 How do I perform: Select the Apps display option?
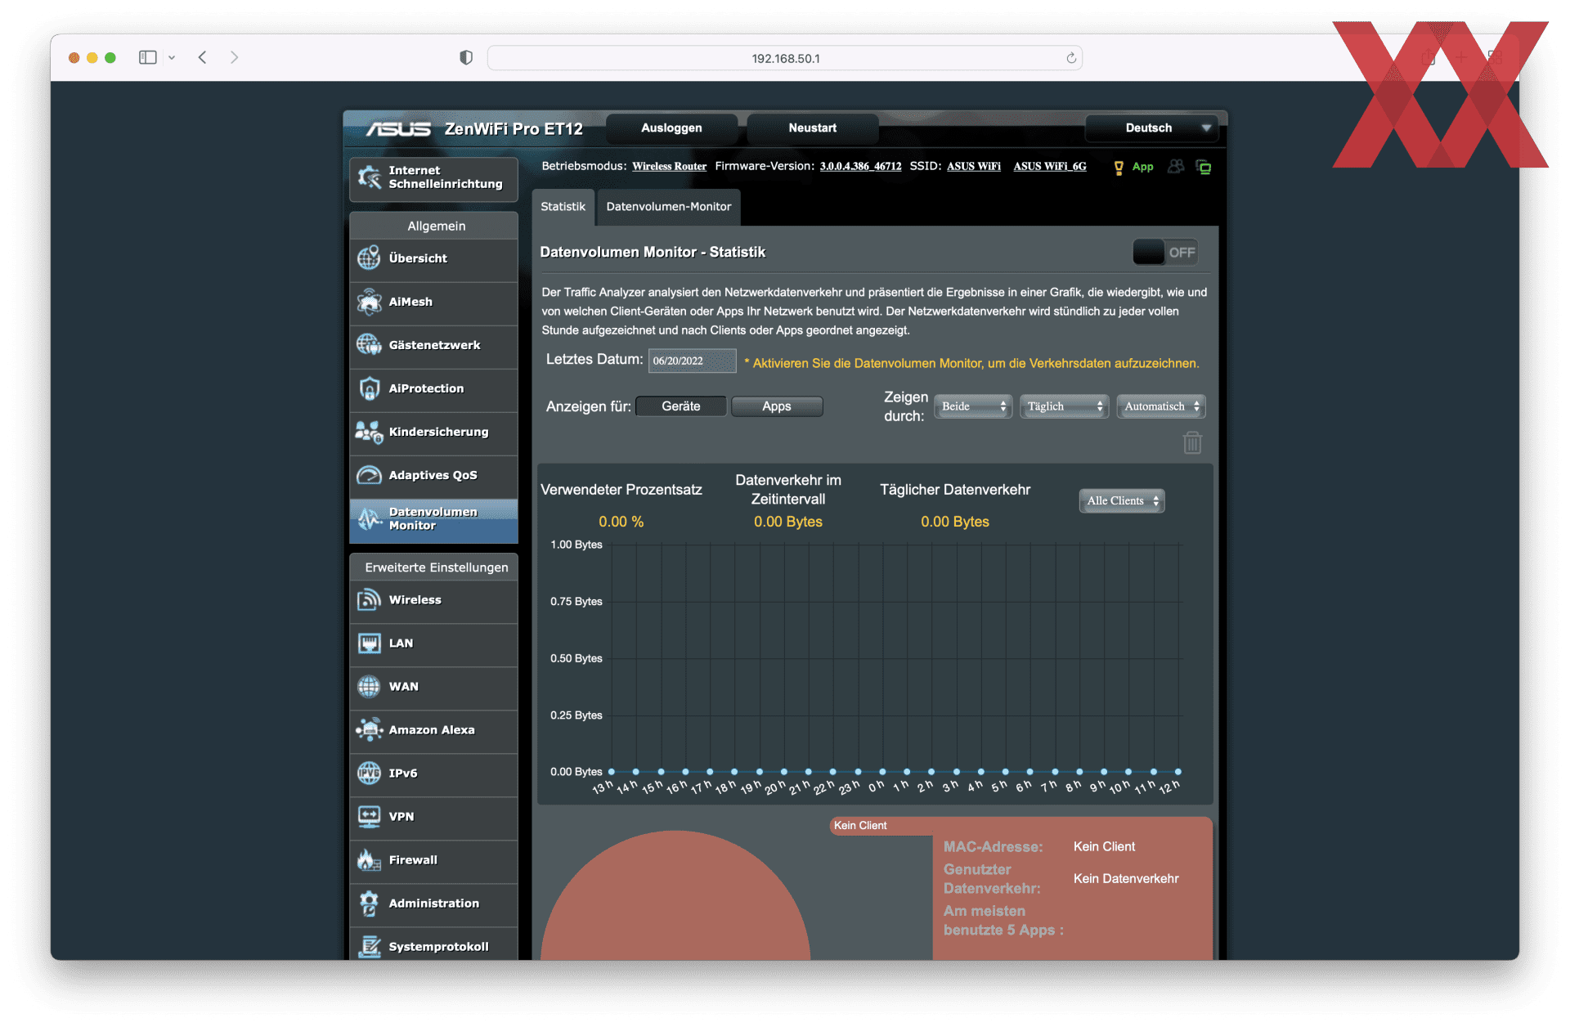(777, 406)
